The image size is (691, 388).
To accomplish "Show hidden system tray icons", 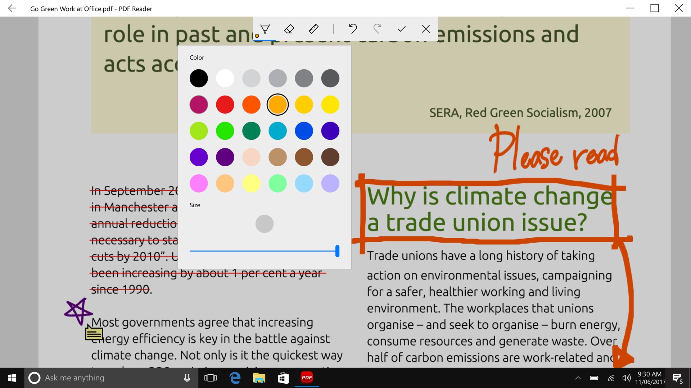I will tap(578, 378).
